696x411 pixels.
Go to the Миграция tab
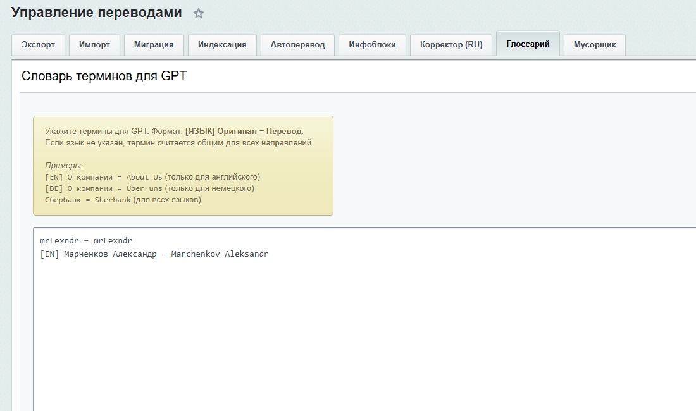tap(154, 45)
